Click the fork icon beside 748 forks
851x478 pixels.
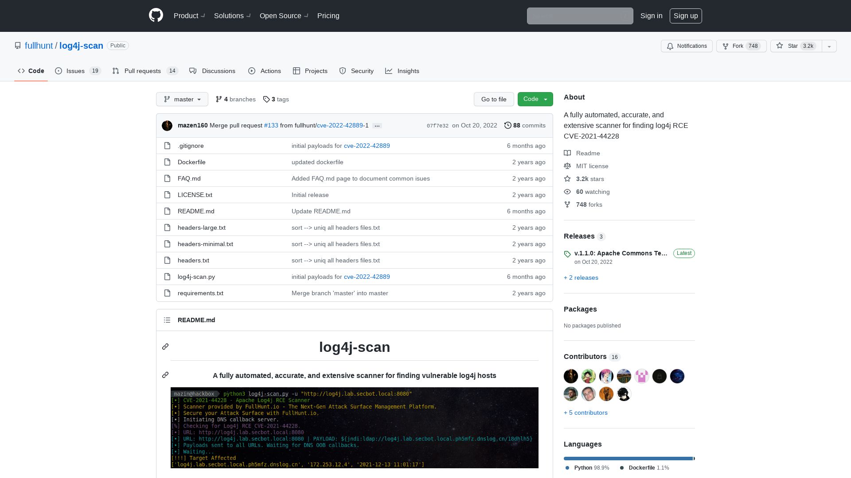[567, 204]
